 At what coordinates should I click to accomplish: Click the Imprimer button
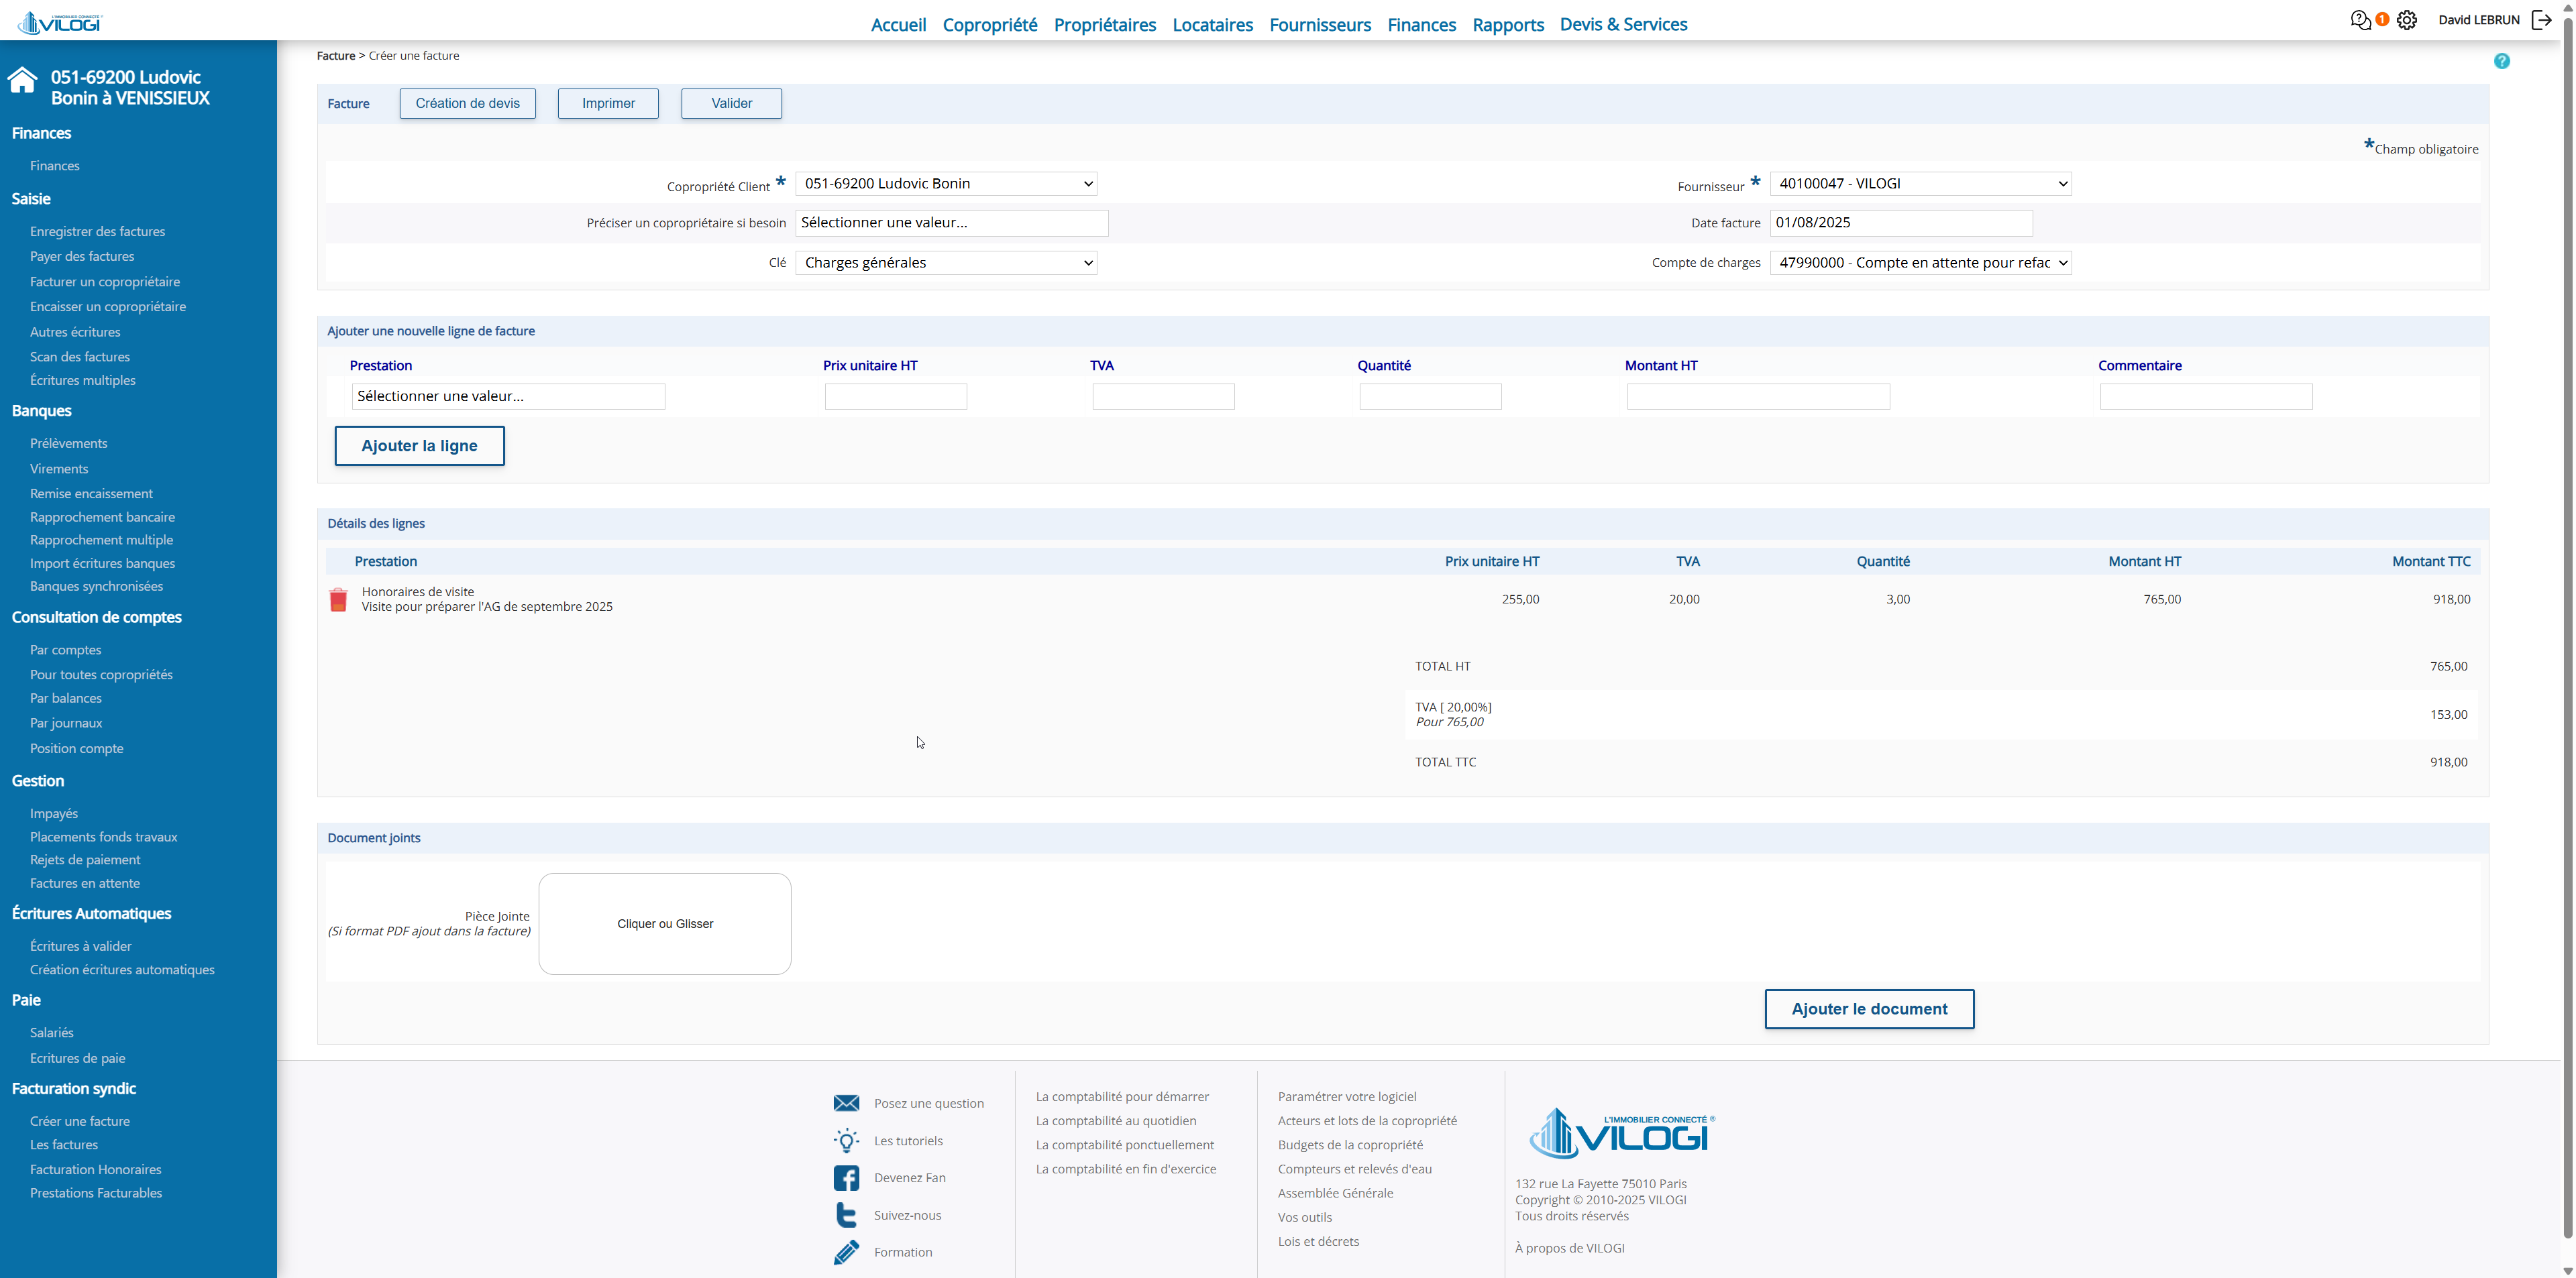tap(608, 103)
